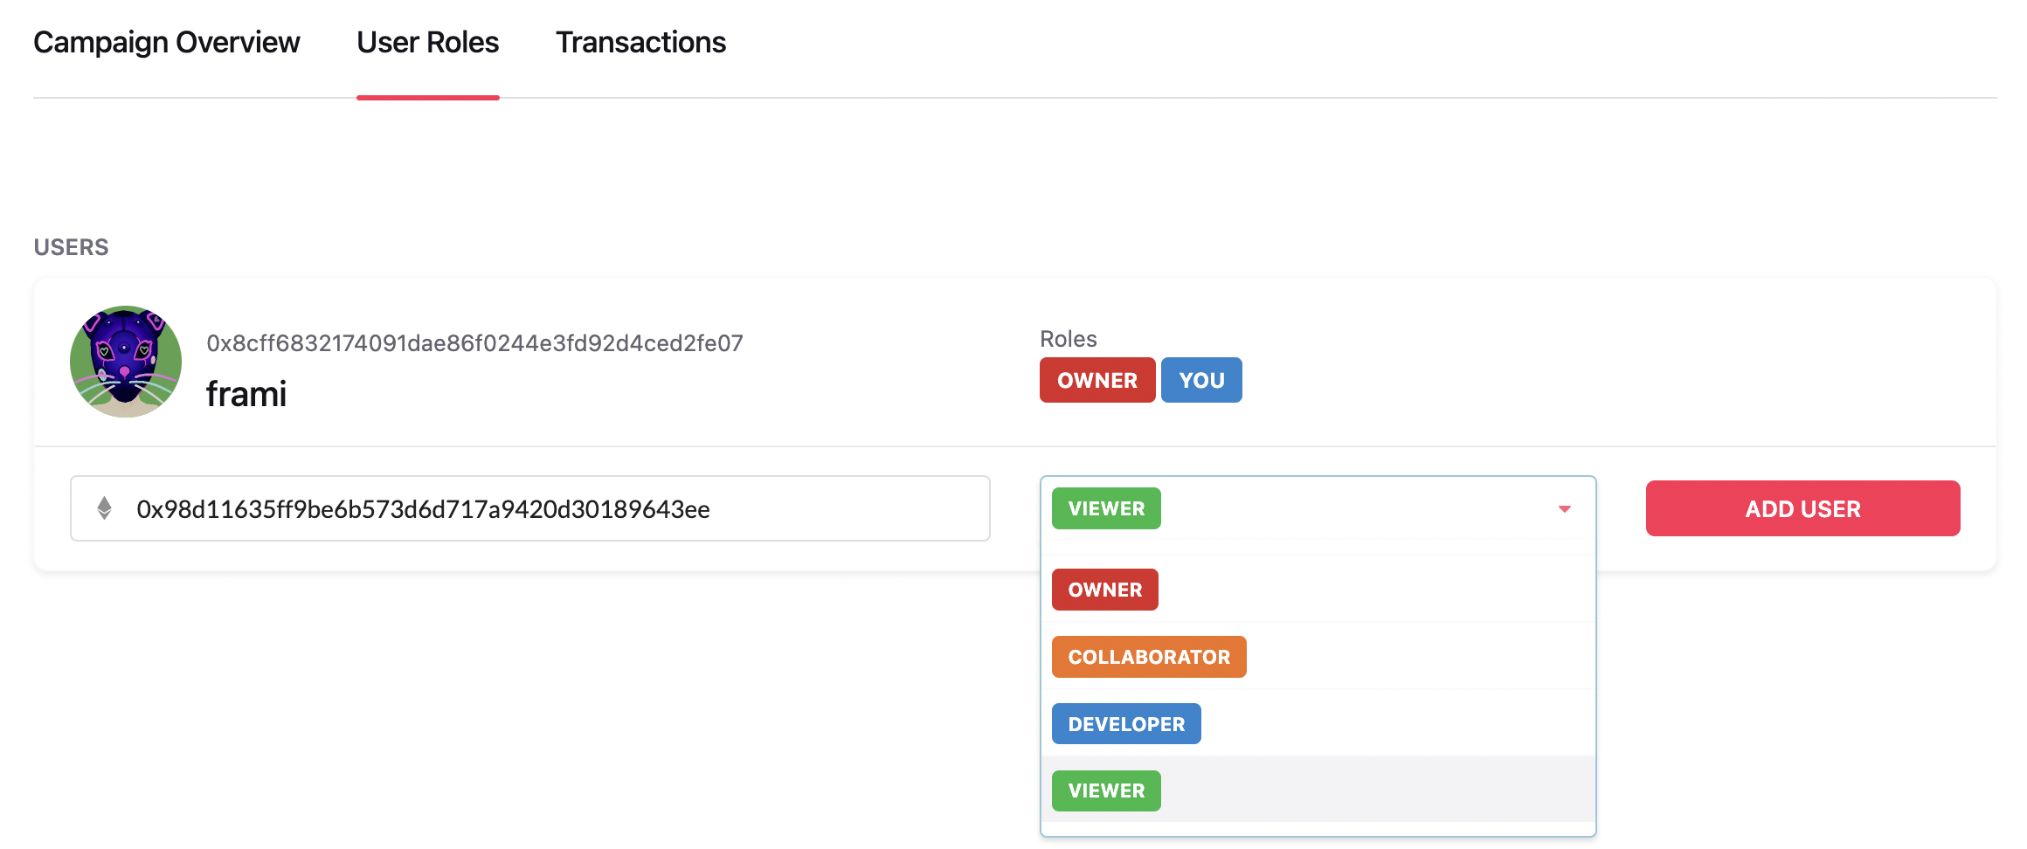This screenshot has width=2027, height=849.
Task: Pick the blue DEVELOPER role option
Action: pos(1125,724)
